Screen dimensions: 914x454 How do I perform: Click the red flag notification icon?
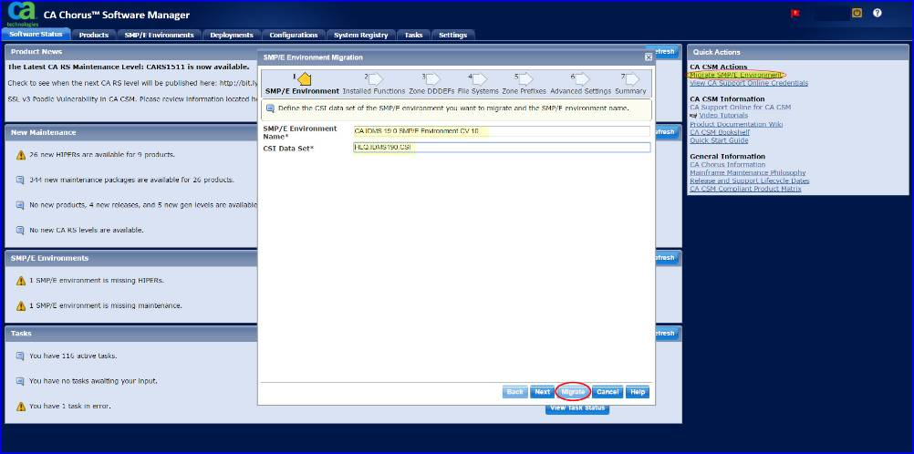[795, 14]
